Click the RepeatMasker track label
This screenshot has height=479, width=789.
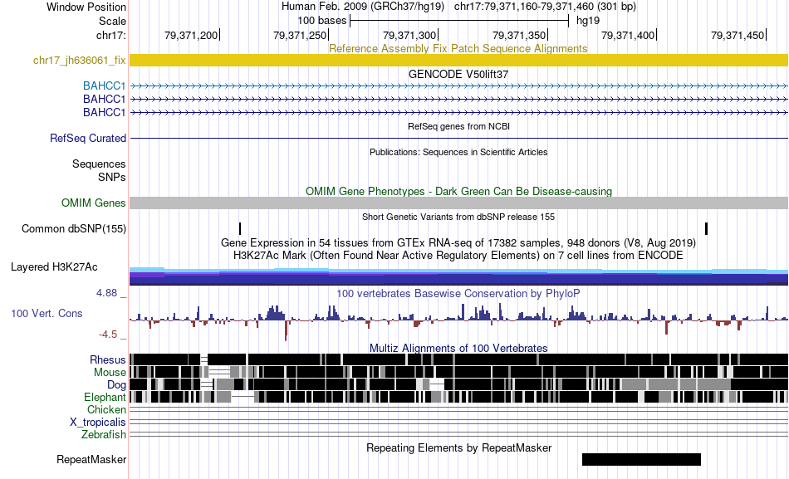tap(91, 459)
